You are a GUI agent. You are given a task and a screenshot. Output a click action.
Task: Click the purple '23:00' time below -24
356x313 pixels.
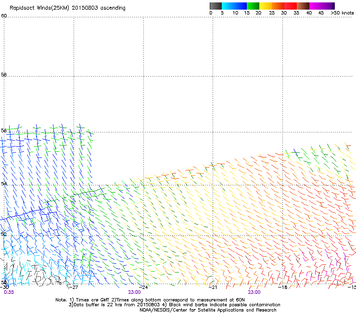[x=134, y=292]
